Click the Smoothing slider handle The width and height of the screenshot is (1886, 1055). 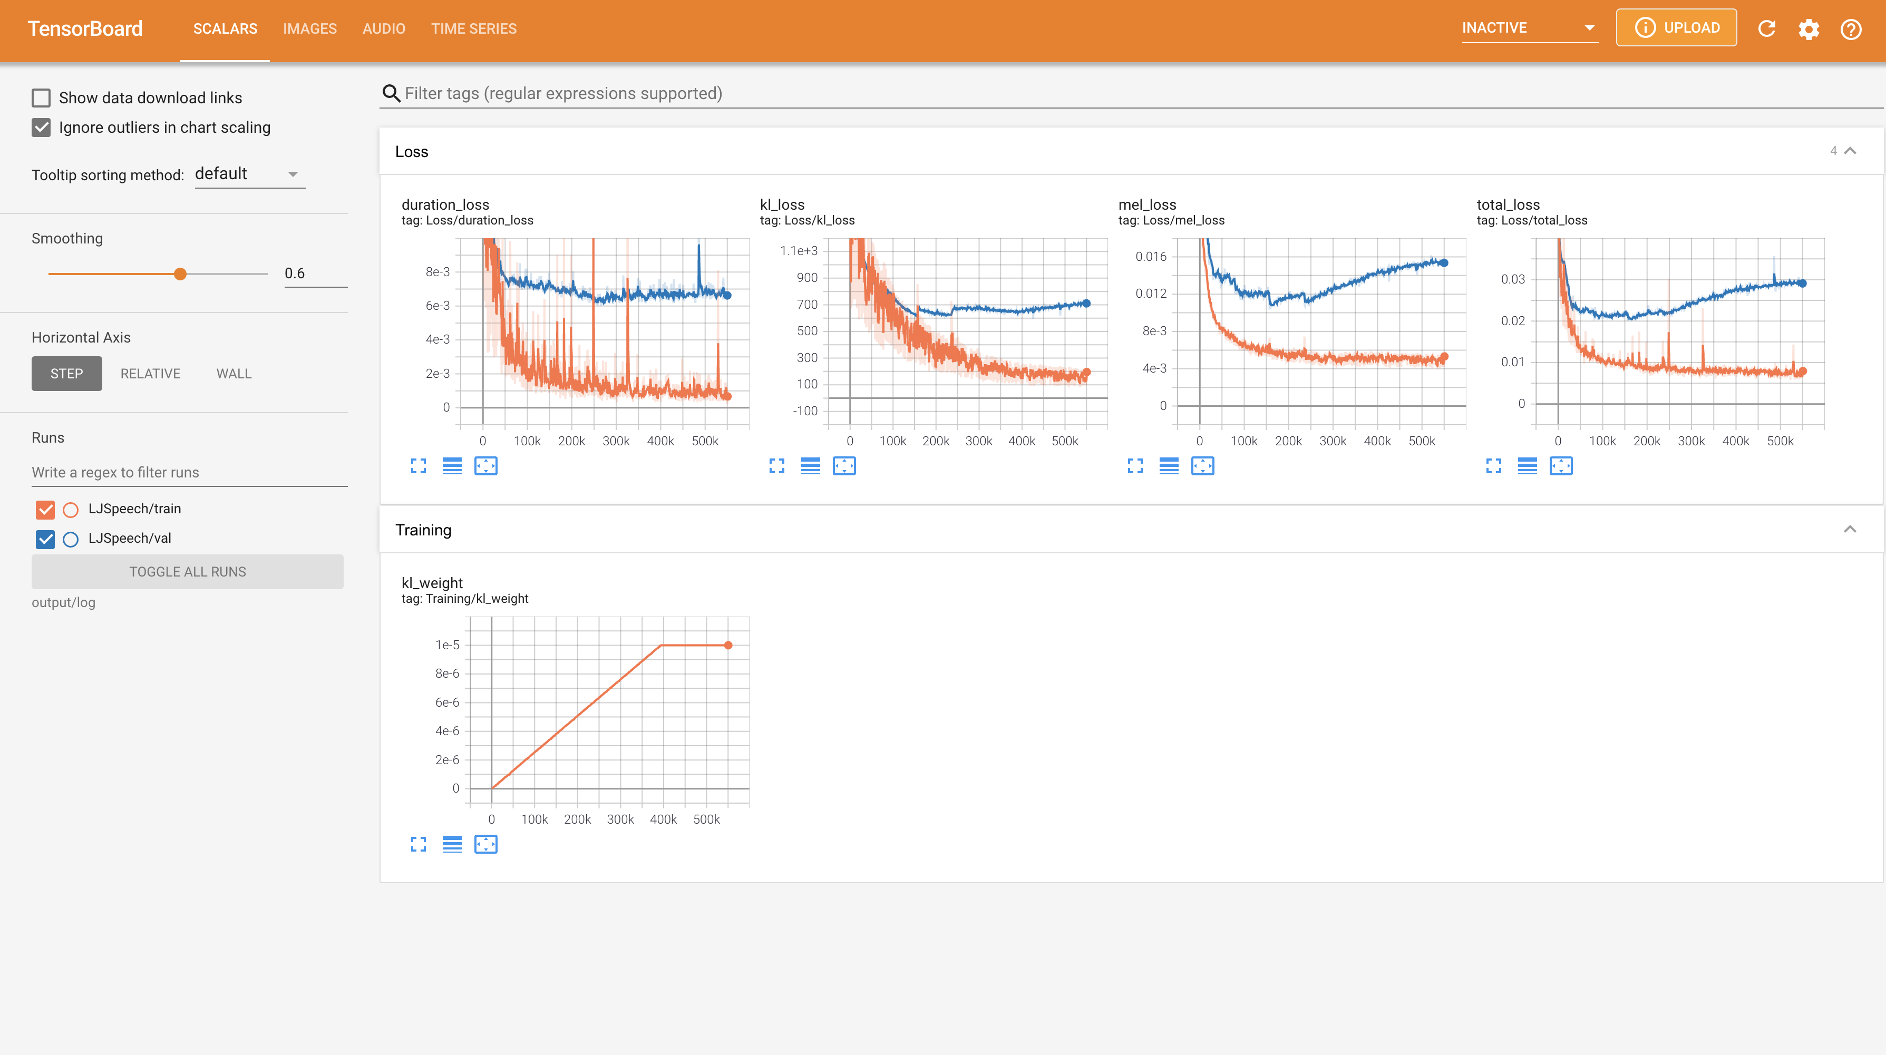[180, 274]
